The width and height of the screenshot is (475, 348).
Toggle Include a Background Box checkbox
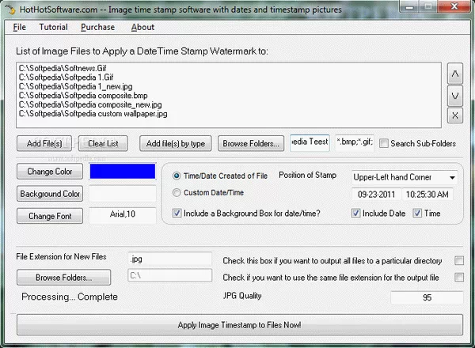pyautogui.click(x=177, y=214)
